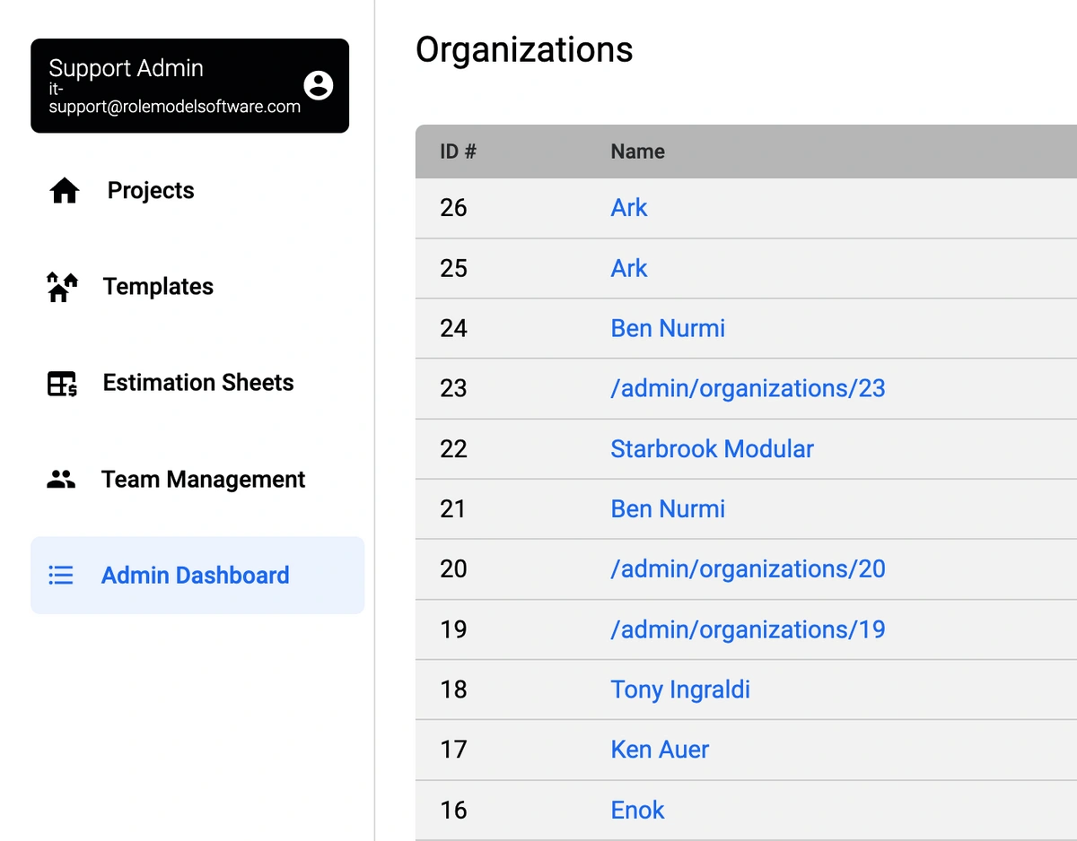
Task: Click the Team Management people icon
Action: (61, 480)
